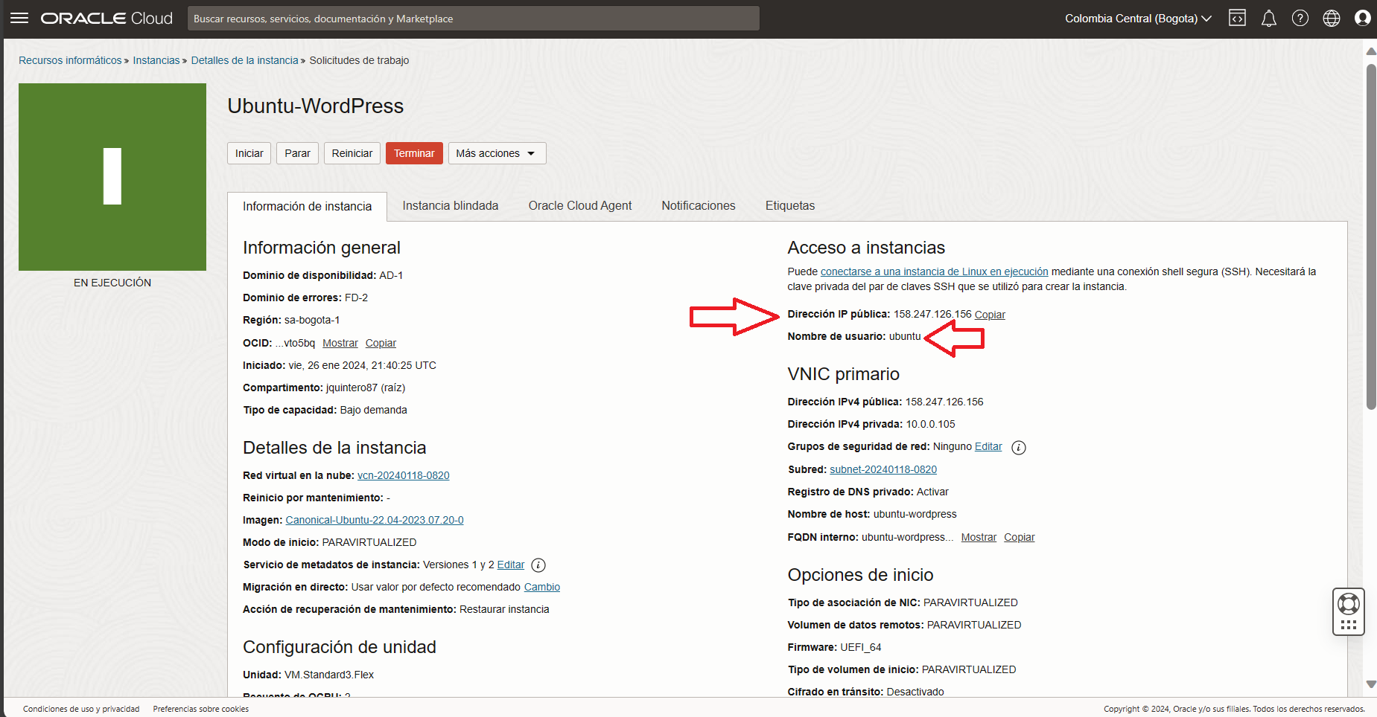This screenshot has width=1377, height=717.
Task: Switch to the Instancia blindada tab
Action: [451, 206]
